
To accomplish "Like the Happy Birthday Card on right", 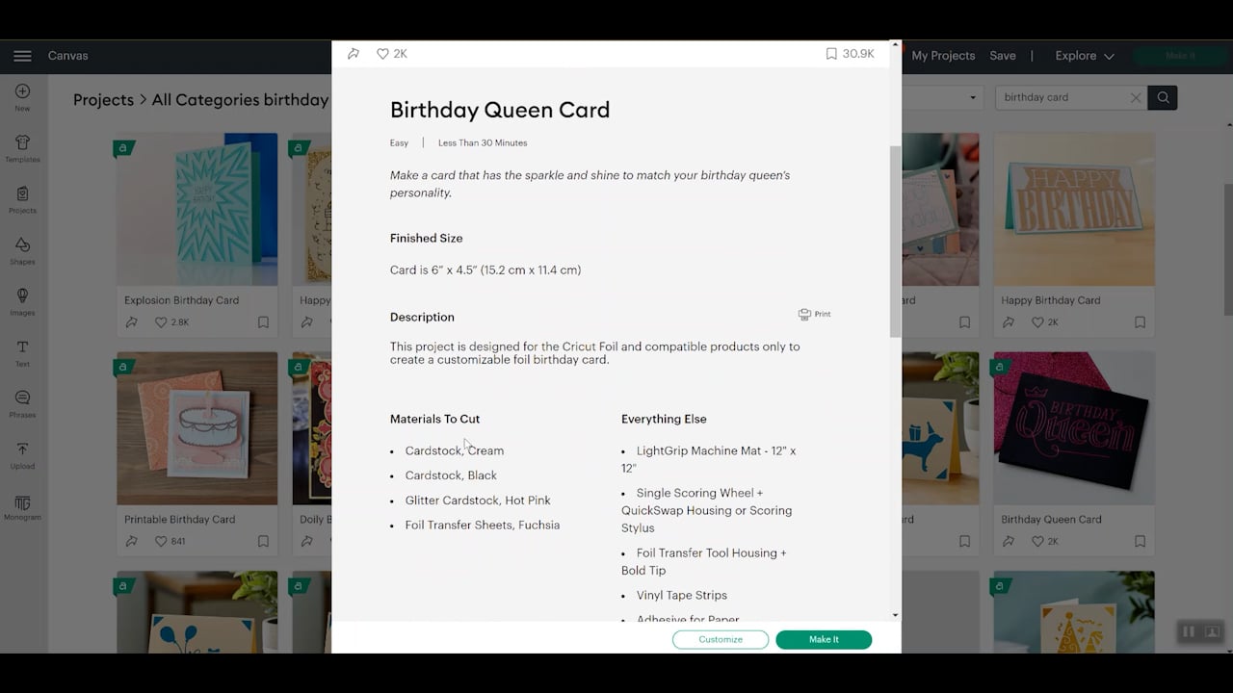I will click(1037, 322).
